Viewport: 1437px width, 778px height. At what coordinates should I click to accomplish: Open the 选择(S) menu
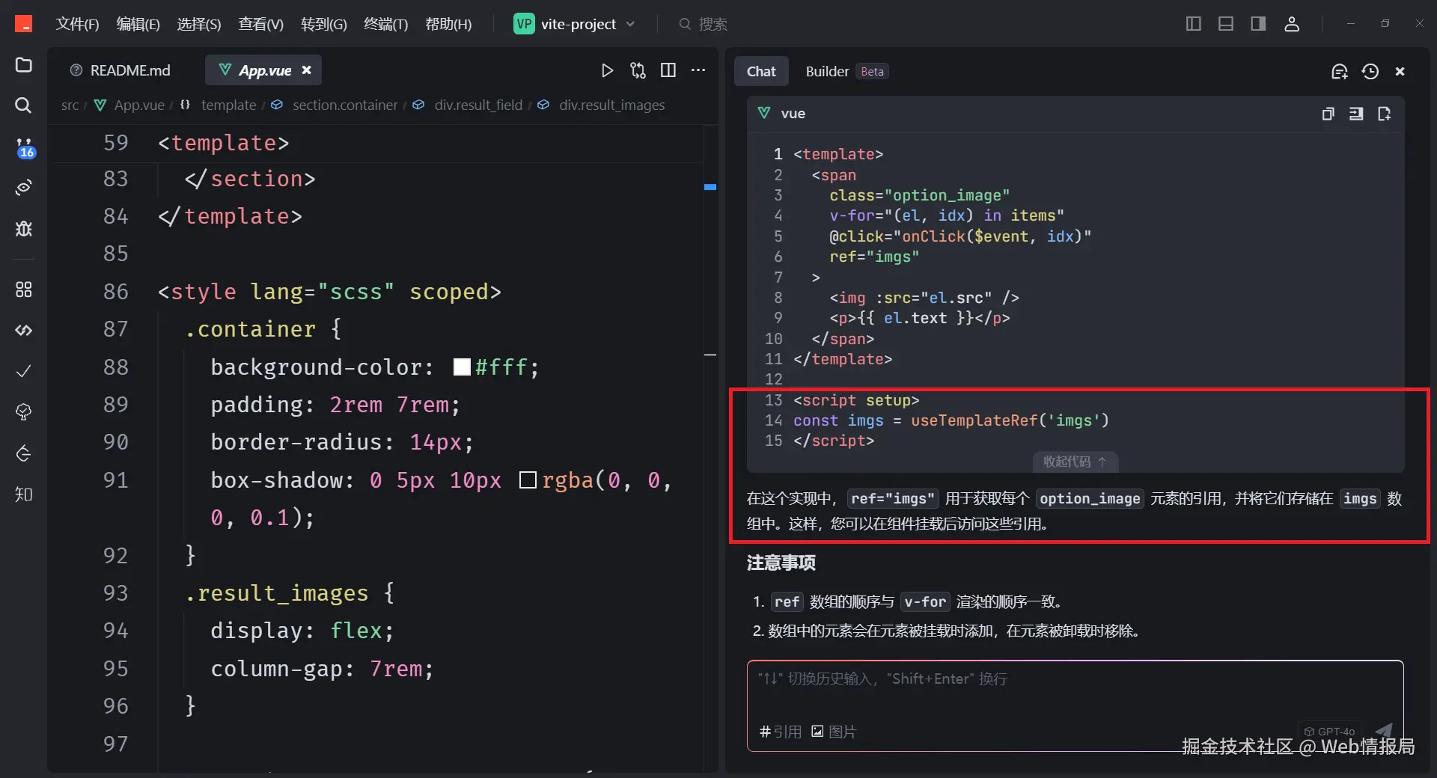pos(199,24)
